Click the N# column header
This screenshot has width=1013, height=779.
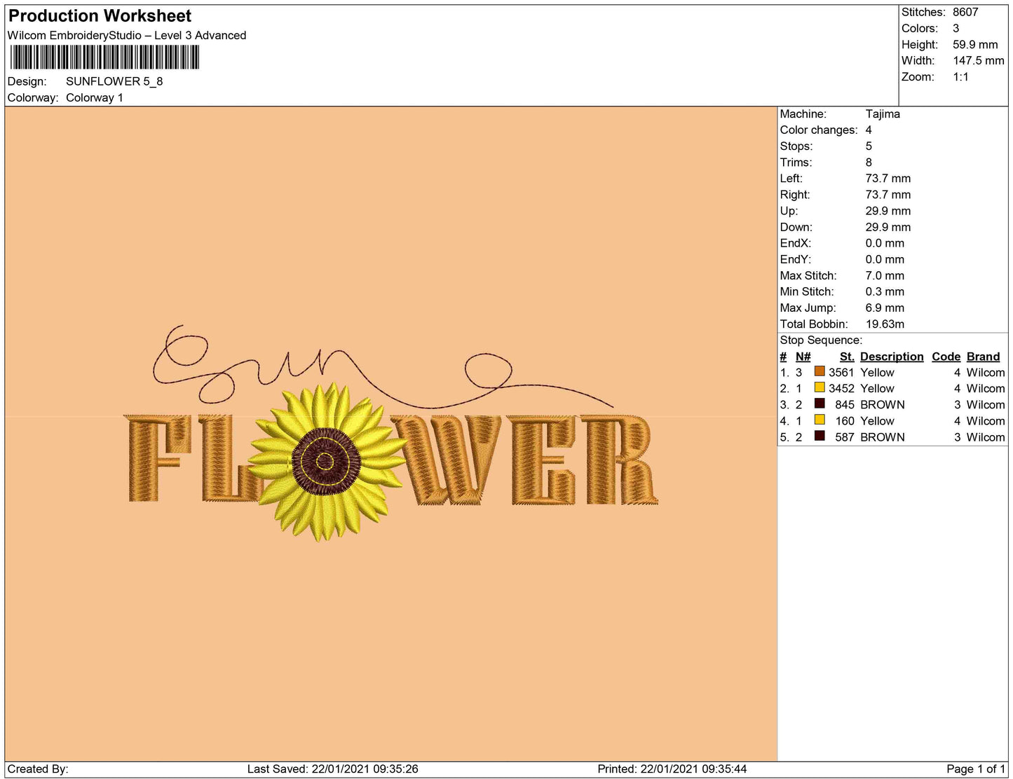click(x=803, y=357)
